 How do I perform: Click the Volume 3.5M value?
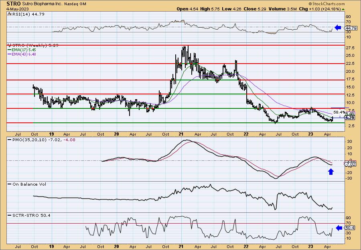[x=283, y=9]
